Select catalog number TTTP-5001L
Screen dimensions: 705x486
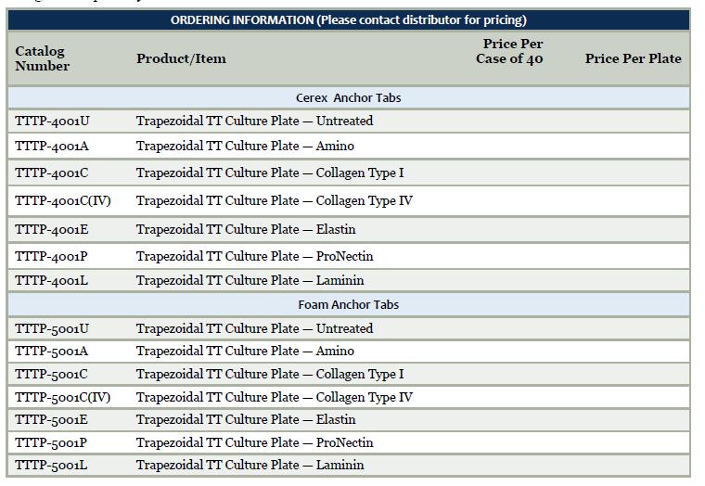(52, 465)
